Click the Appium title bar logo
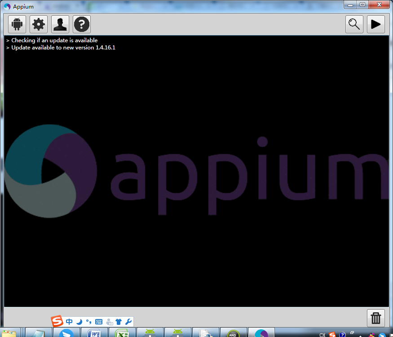The height and width of the screenshot is (337, 393). coord(7,7)
